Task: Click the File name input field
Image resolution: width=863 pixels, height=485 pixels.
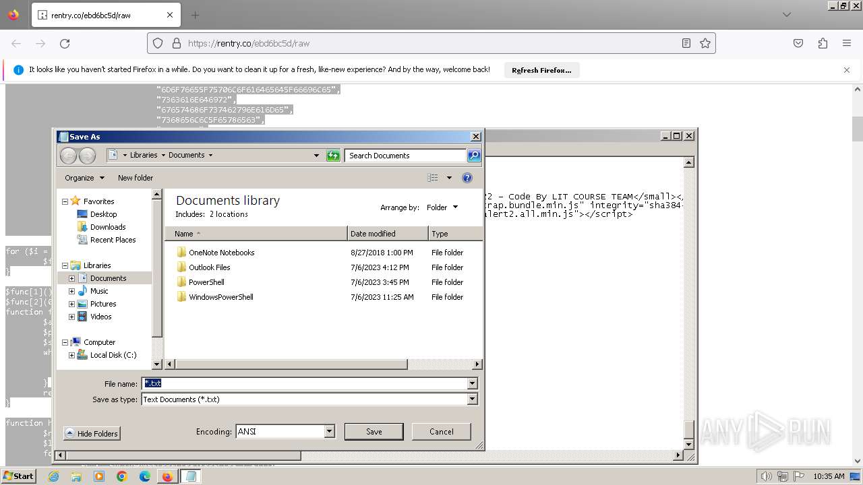Action: tap(305, 383)
